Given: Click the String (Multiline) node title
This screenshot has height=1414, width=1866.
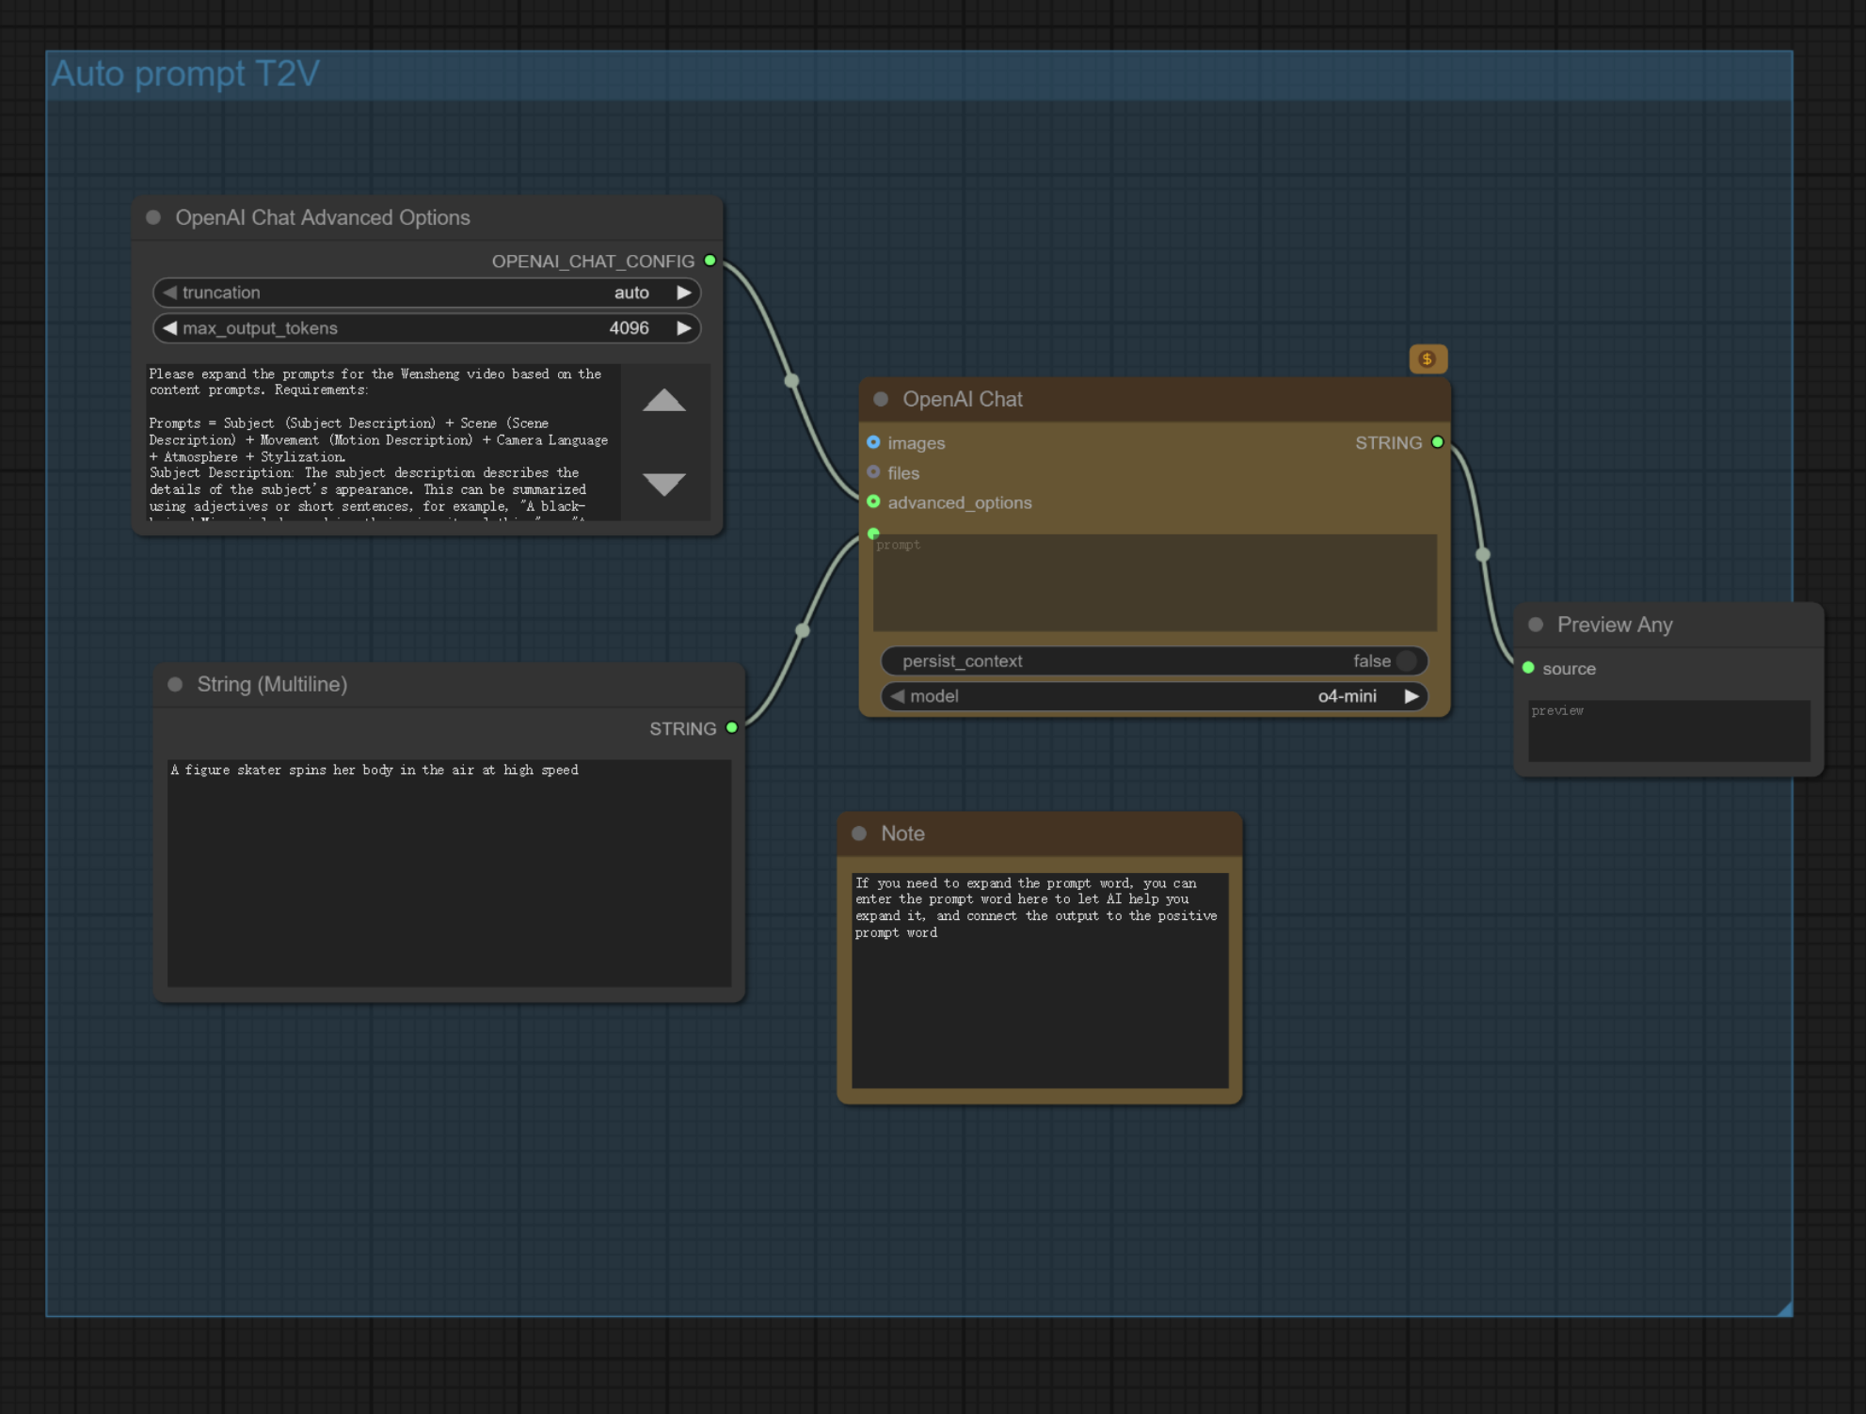Looking at the screenshot, I should coord(272,684).
